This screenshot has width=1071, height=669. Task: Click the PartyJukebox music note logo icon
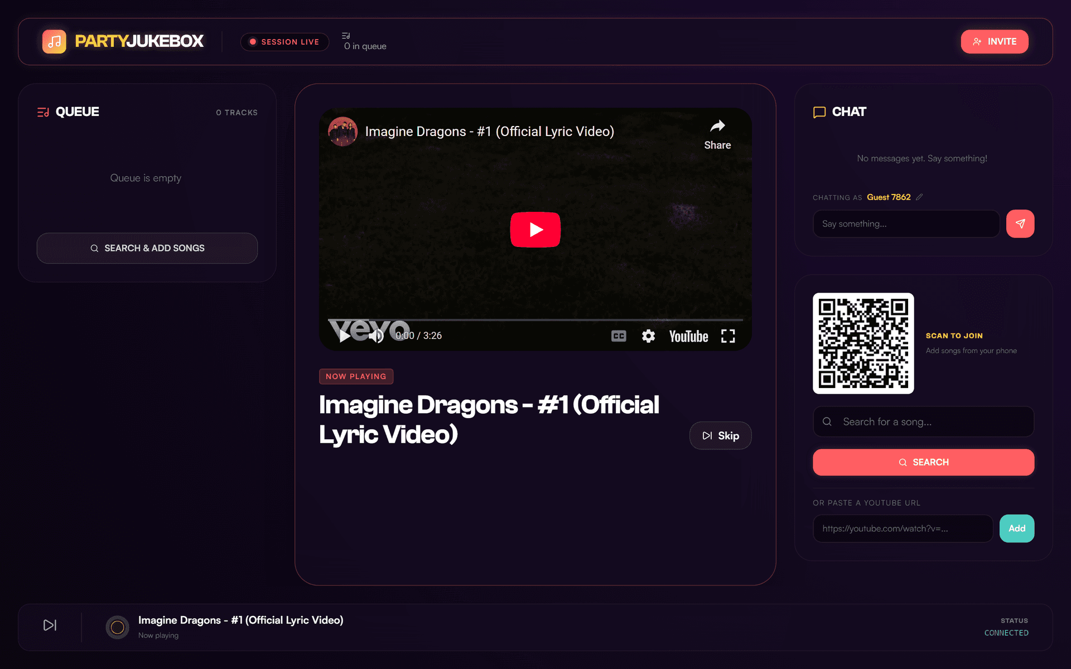[x=54, y=41]
